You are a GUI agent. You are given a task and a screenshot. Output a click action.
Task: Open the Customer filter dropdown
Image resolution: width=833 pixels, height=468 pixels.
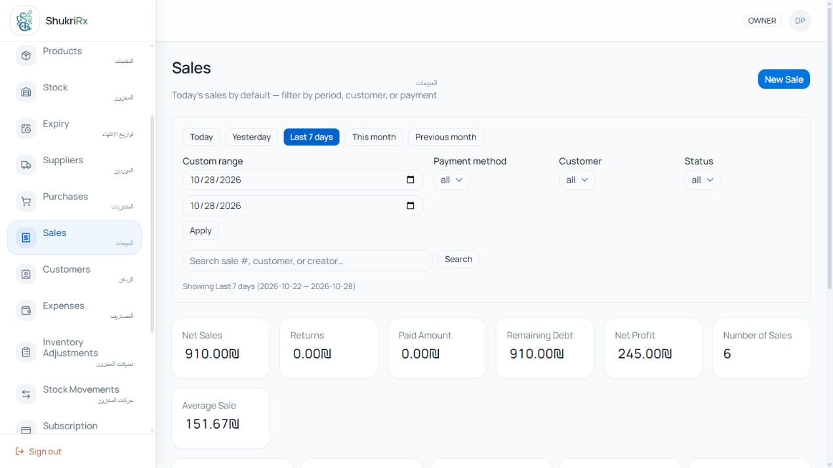[x=577, y=180]
